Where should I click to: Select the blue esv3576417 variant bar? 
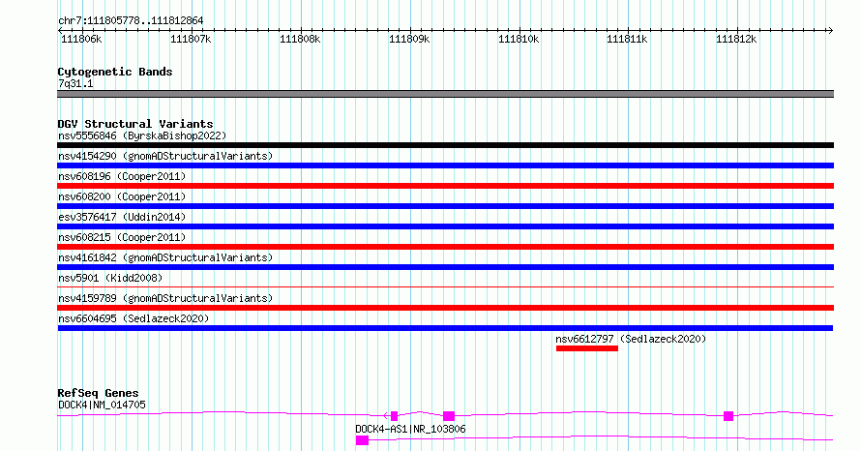445,226
